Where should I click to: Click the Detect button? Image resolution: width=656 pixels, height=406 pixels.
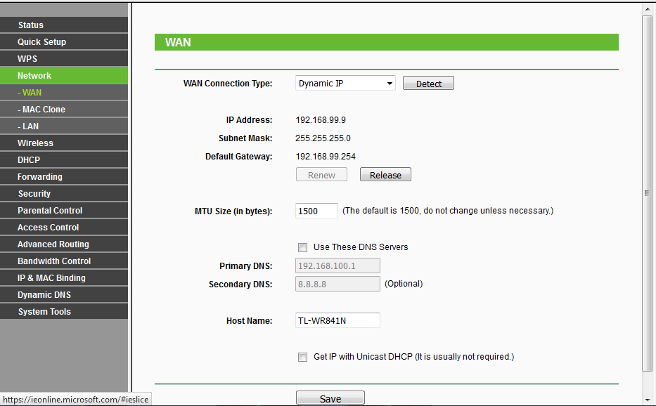tap(428, 83)
